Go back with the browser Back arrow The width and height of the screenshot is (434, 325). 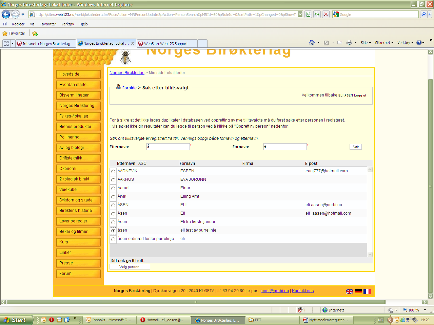[6, 14]
